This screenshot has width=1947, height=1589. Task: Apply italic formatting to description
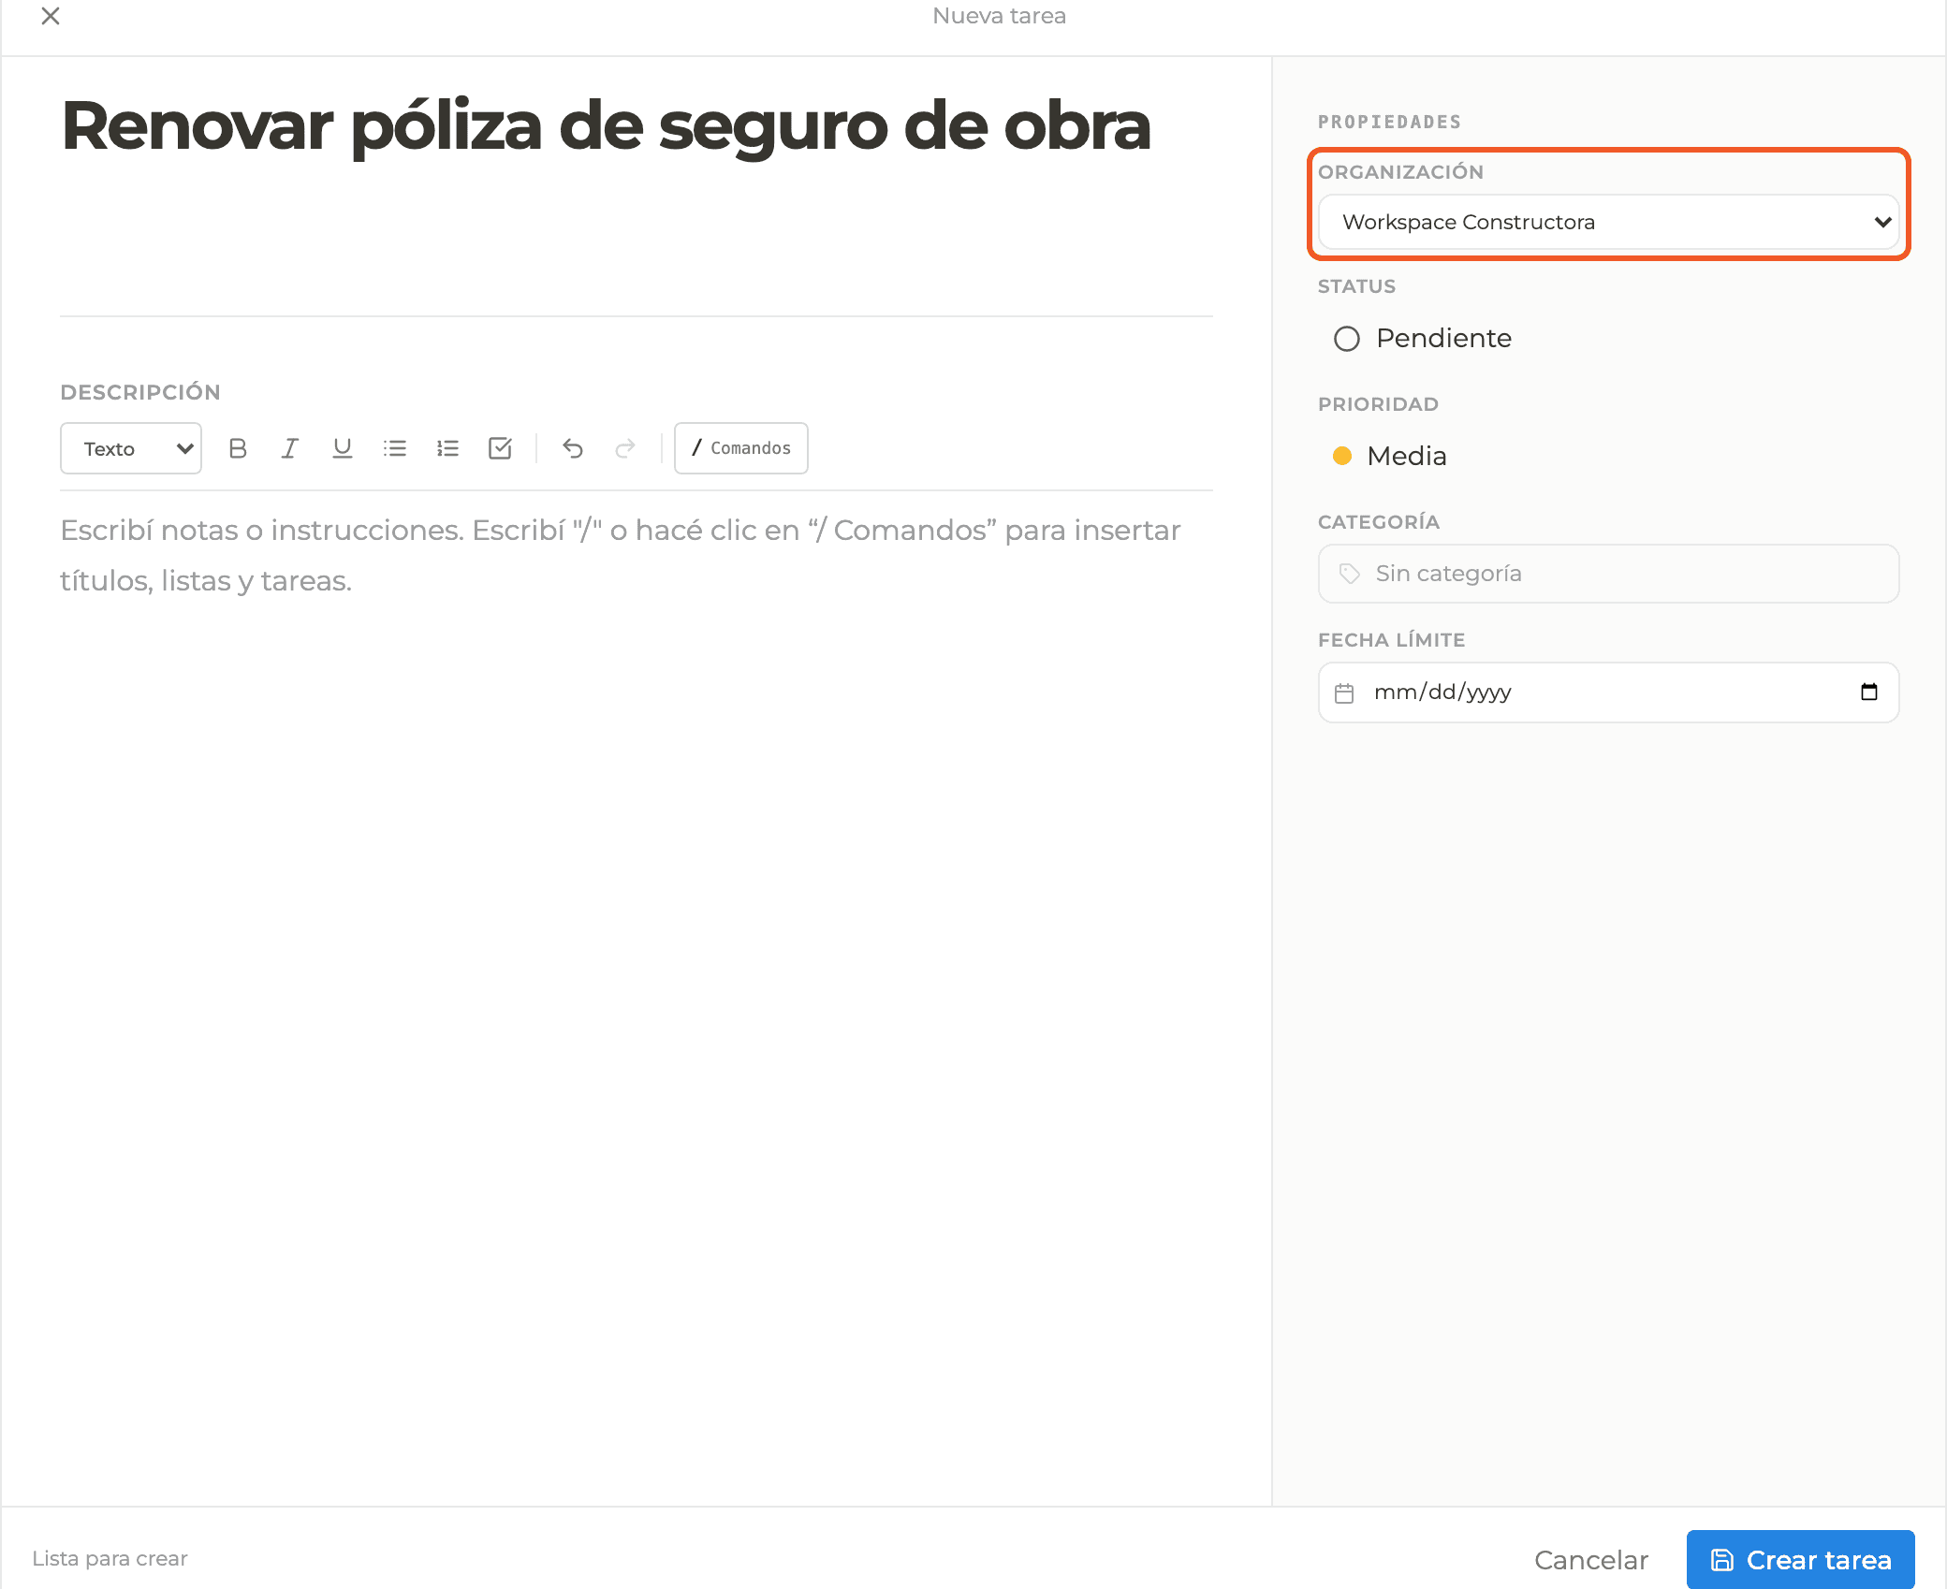point(290,448)
